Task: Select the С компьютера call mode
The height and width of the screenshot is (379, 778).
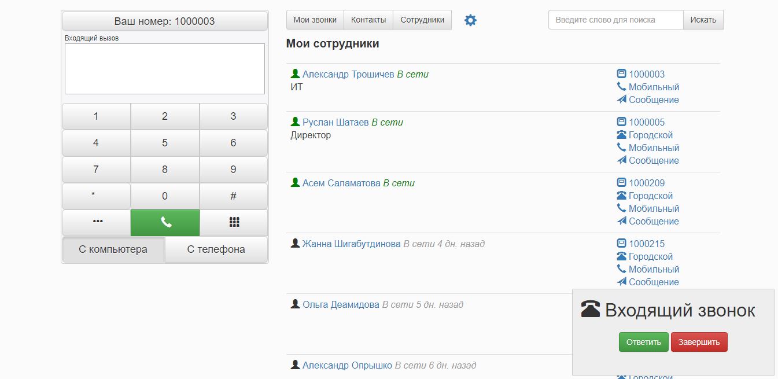Action: pos(113,249)
